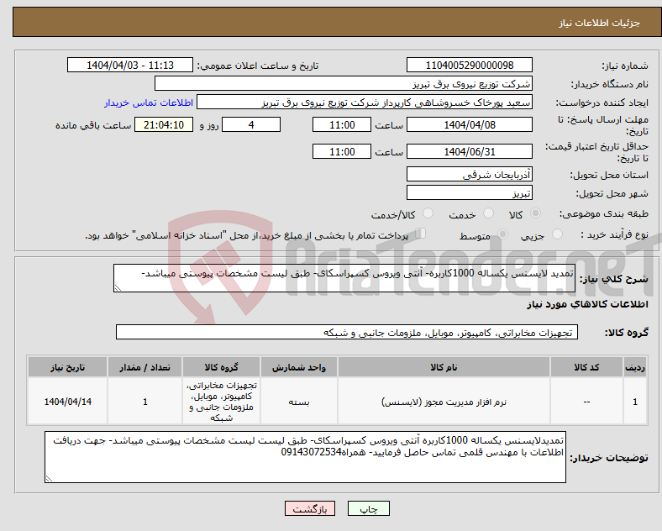This screenshot has height=531, width=662.
Task: Click the resize handle of شرح کلی نیاز textarea
Action: pos(118,288)
